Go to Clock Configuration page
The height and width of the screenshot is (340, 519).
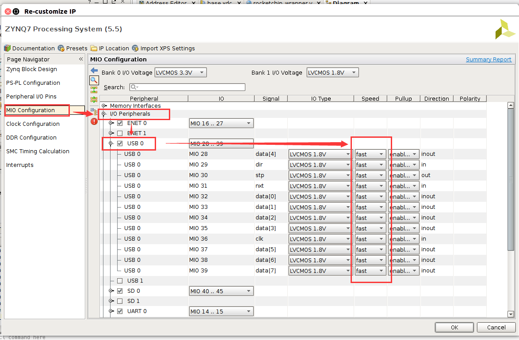pyautogui.click(x=33, y=124)
